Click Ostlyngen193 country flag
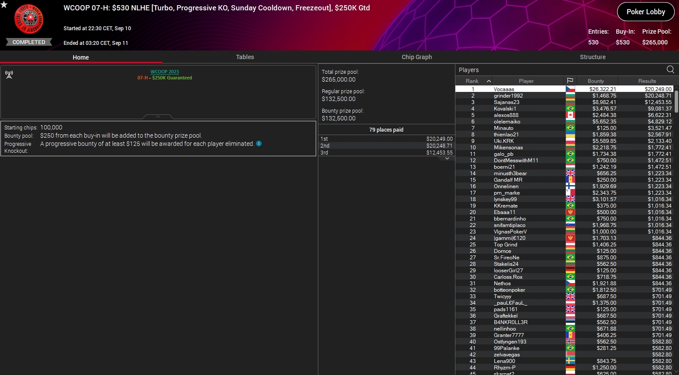Viewport: 679px width, 375px height. (570, 341)
